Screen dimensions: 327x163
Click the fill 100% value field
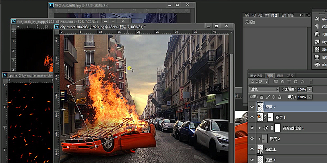tap(302, 97)
